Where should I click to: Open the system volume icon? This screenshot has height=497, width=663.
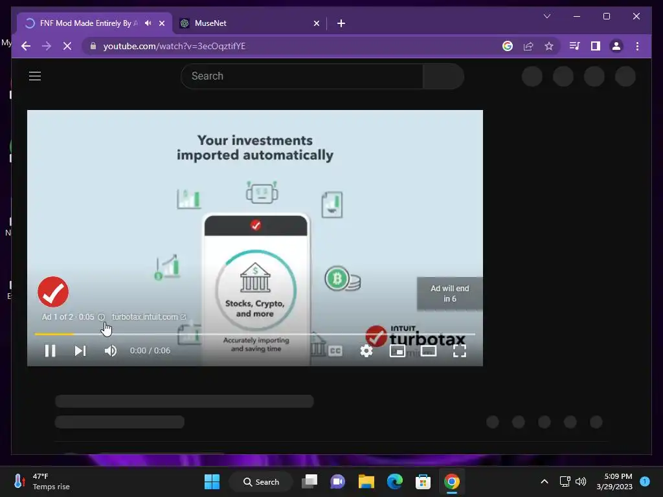point(581,481)
